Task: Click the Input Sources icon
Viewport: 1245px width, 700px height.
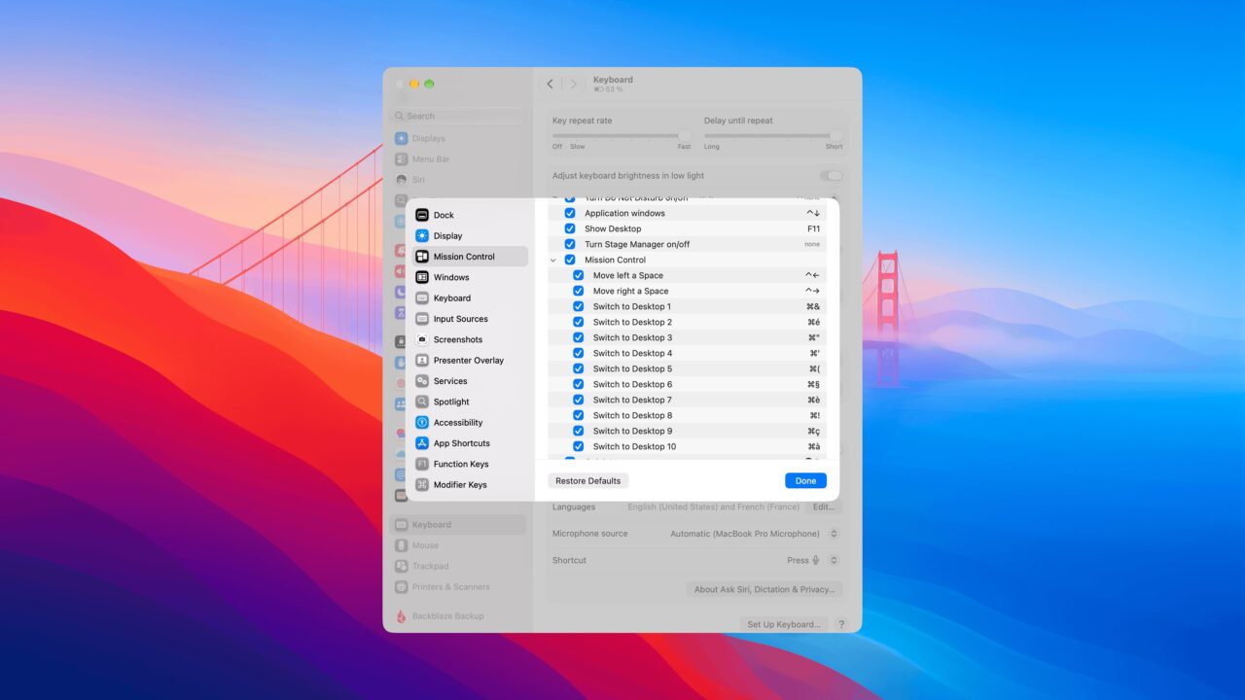Action: pyautogui.click(x=422, y=319)
